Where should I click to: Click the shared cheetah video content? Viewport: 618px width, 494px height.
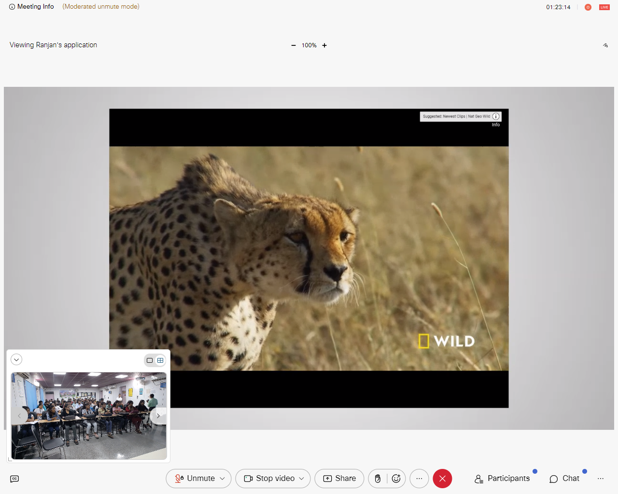point(309,259)
